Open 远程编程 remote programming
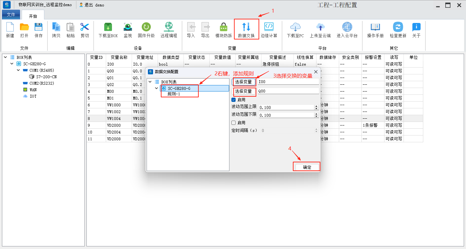This screenshot has width=466, height=249. 169,30
